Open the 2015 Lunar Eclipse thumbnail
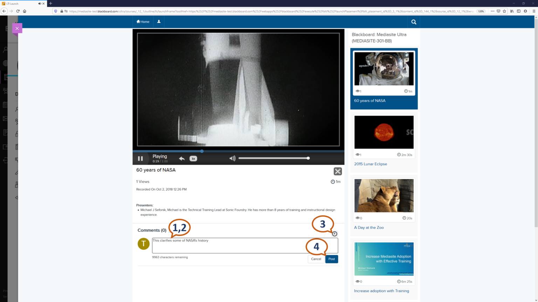 point(384,132)
